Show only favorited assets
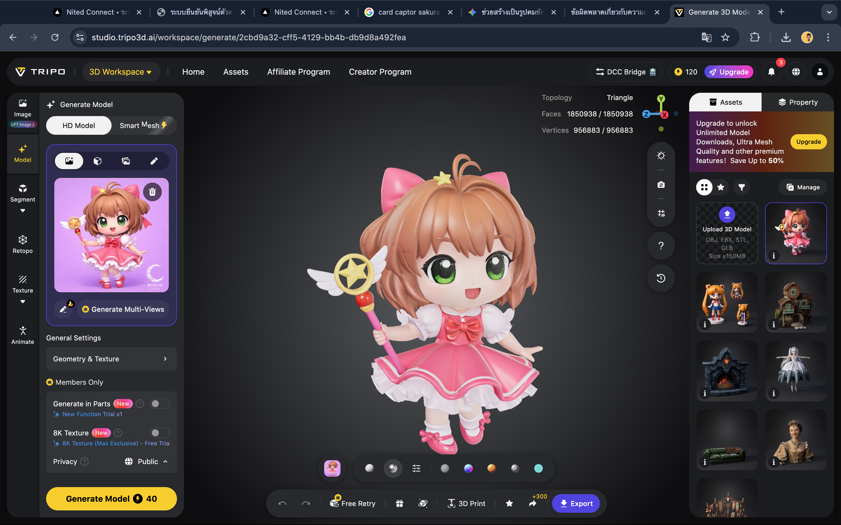Image resolution: width=841 pixels, height=525 pixels. [721, 187]
